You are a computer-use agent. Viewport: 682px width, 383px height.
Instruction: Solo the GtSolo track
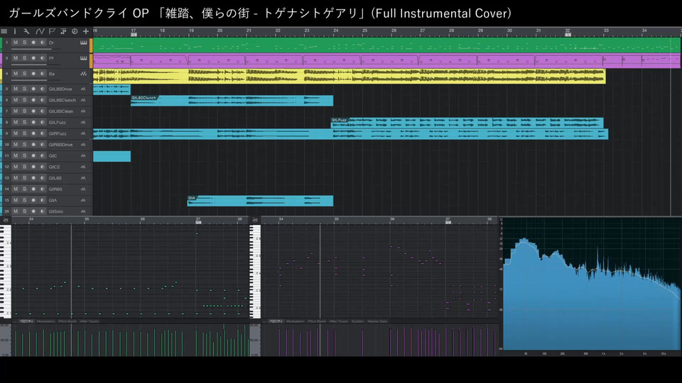coord(24,211)
